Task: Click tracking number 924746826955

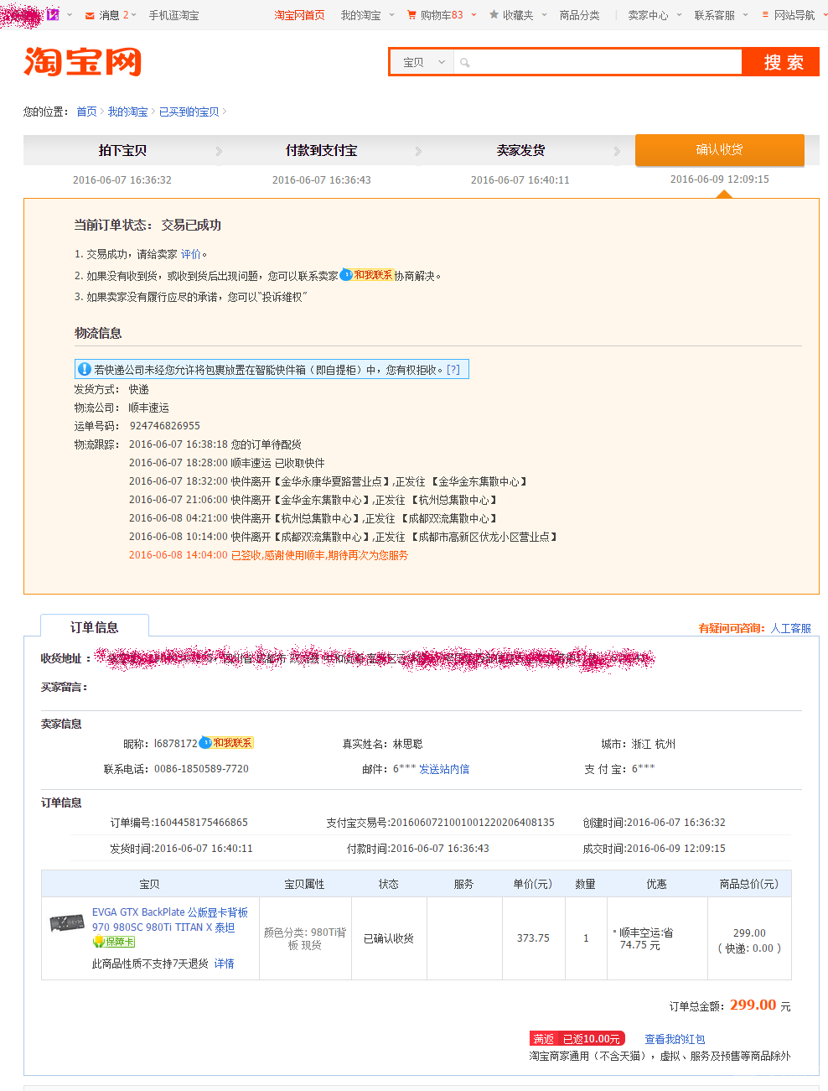Action: click(165, 426)
